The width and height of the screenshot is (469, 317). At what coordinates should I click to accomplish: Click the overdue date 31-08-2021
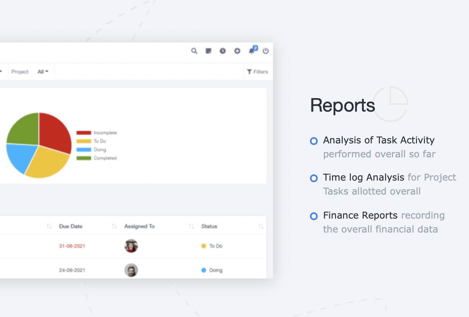[72, 246]
